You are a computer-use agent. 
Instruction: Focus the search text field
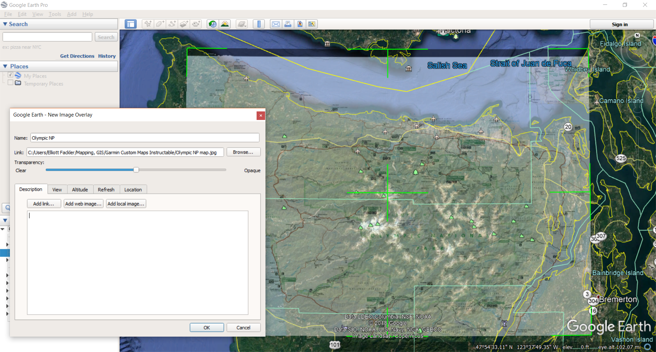point(47,37)
